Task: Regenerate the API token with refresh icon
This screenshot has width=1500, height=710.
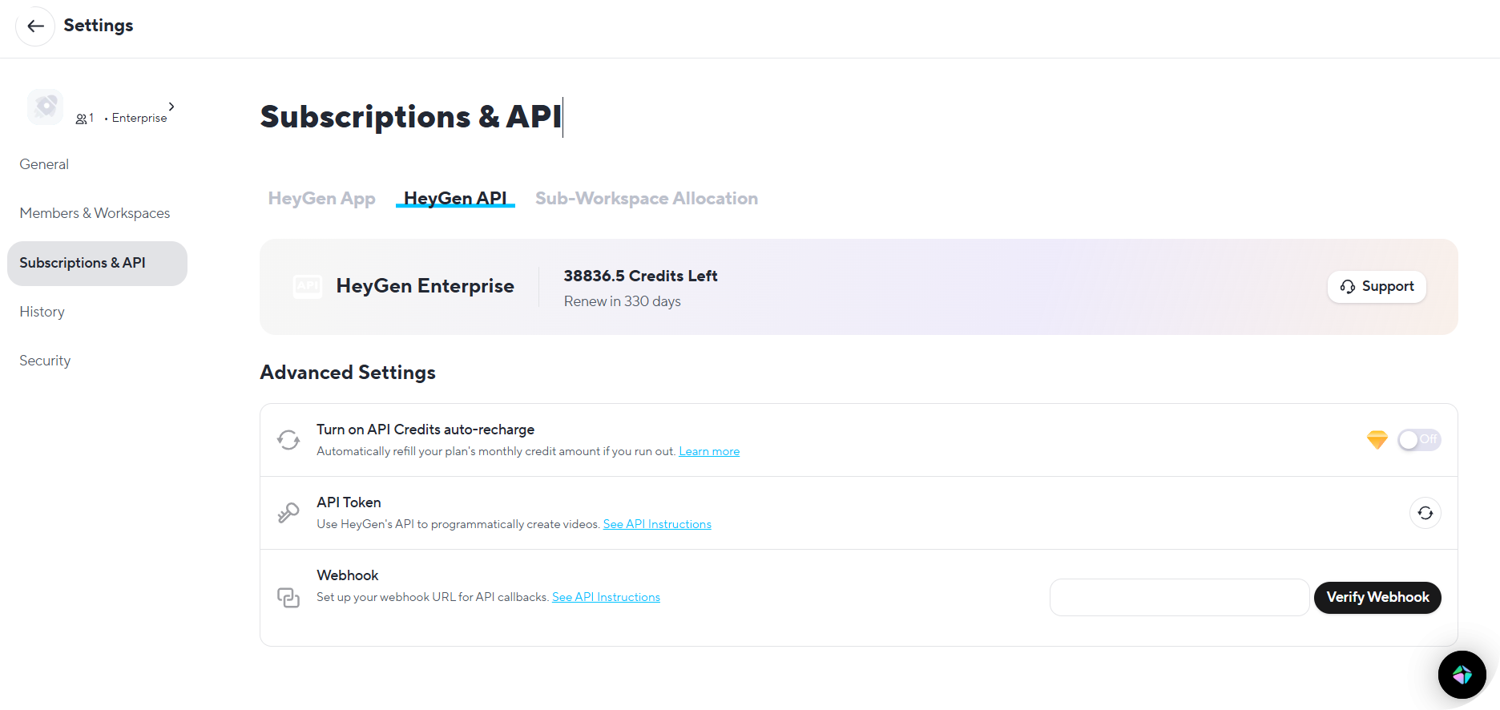Action: (x=1425, y=513)
